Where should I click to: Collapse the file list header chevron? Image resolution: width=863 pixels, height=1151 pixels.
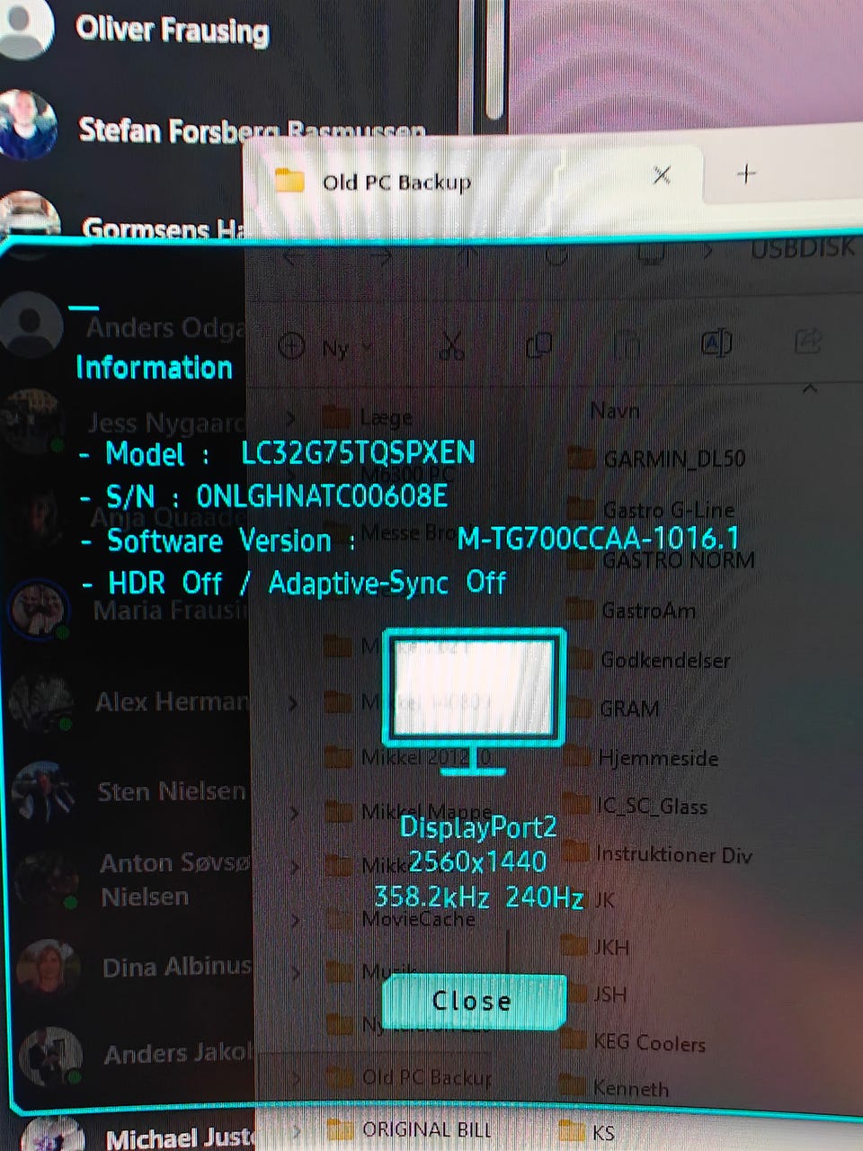pyautogui.click(x=809, y=388)
